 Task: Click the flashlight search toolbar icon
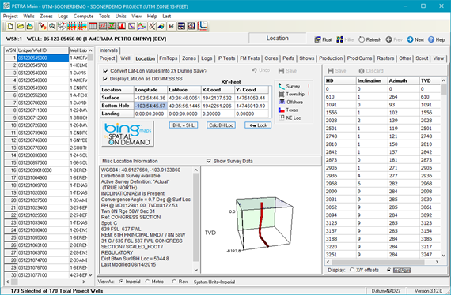coord(43,26)
